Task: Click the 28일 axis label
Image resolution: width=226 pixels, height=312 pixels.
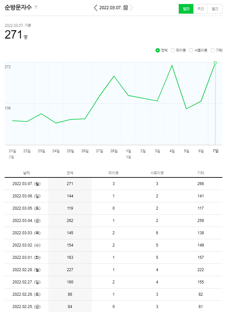Action: click(114, 151)
